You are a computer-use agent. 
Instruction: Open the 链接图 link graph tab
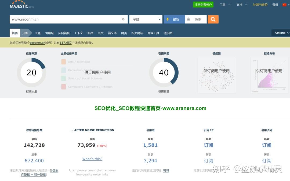(168, 33)
